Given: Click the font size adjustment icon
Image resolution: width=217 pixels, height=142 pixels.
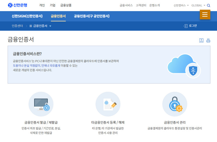Looking at the screenshot, I should click(201, 40).
